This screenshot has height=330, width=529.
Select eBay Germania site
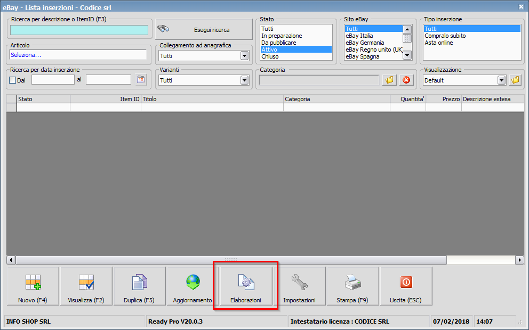click(x=373, y=43)
